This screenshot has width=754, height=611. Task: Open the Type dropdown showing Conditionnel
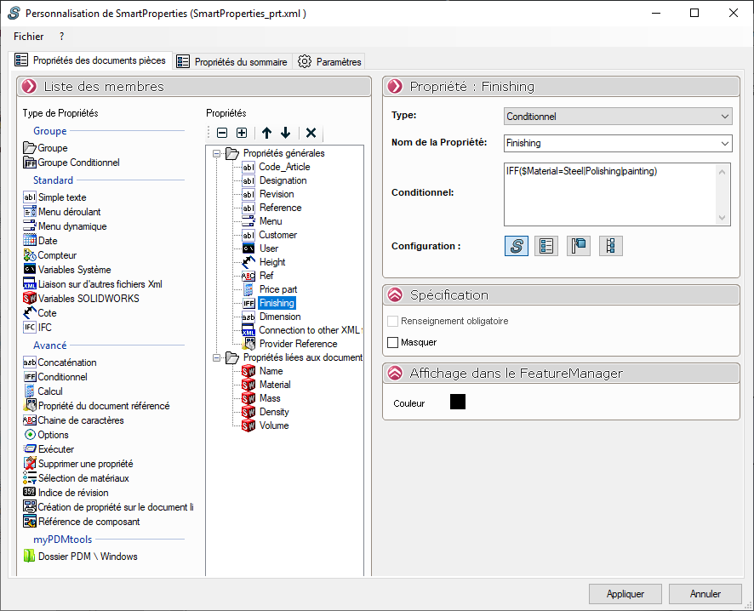[618, 117]
